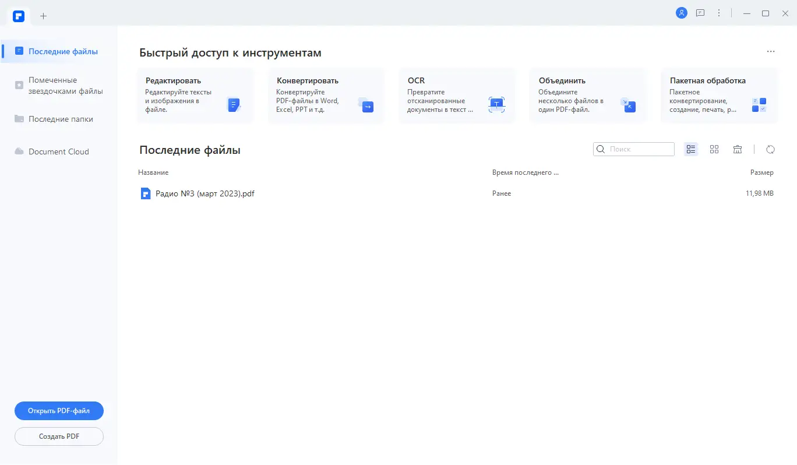797x465 pixels.
Task: Click the PDFelement home logo icon
Action: pos(19,16)
